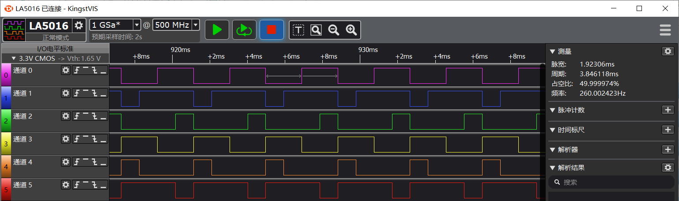
Task: Click the green color tag of channel 2
Action: [x=6, y=121]
